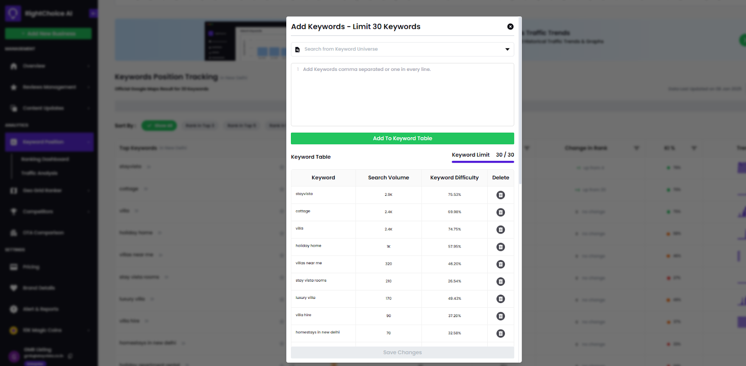This screenshot has height=366, width=746.
Task: Delete the luxury villa keyword
Action: tap(501, 299)
